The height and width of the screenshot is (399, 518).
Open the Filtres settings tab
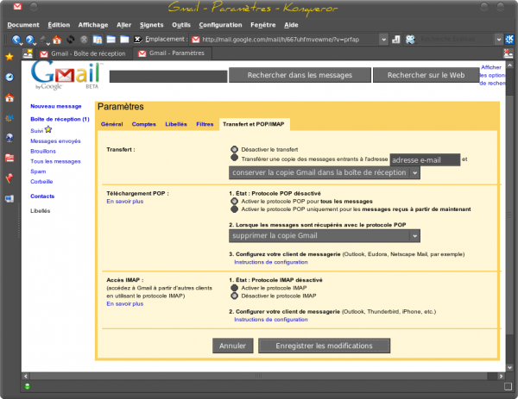(205, 124)
